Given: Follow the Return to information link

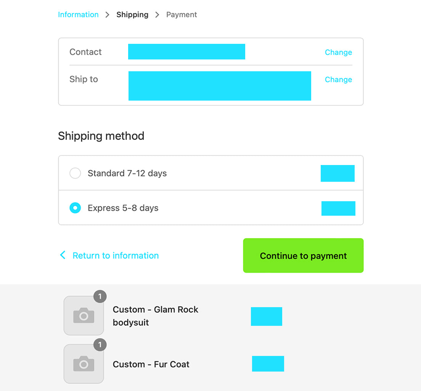Looking at the screenshot, I should (x=116, y=255).
